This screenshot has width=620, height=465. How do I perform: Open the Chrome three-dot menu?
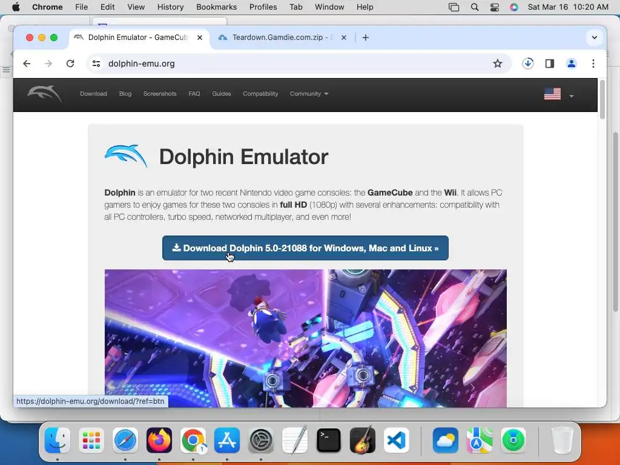point(593,64)
